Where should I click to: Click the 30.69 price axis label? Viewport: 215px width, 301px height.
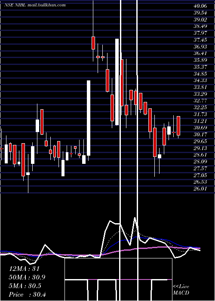click(200, 128)
